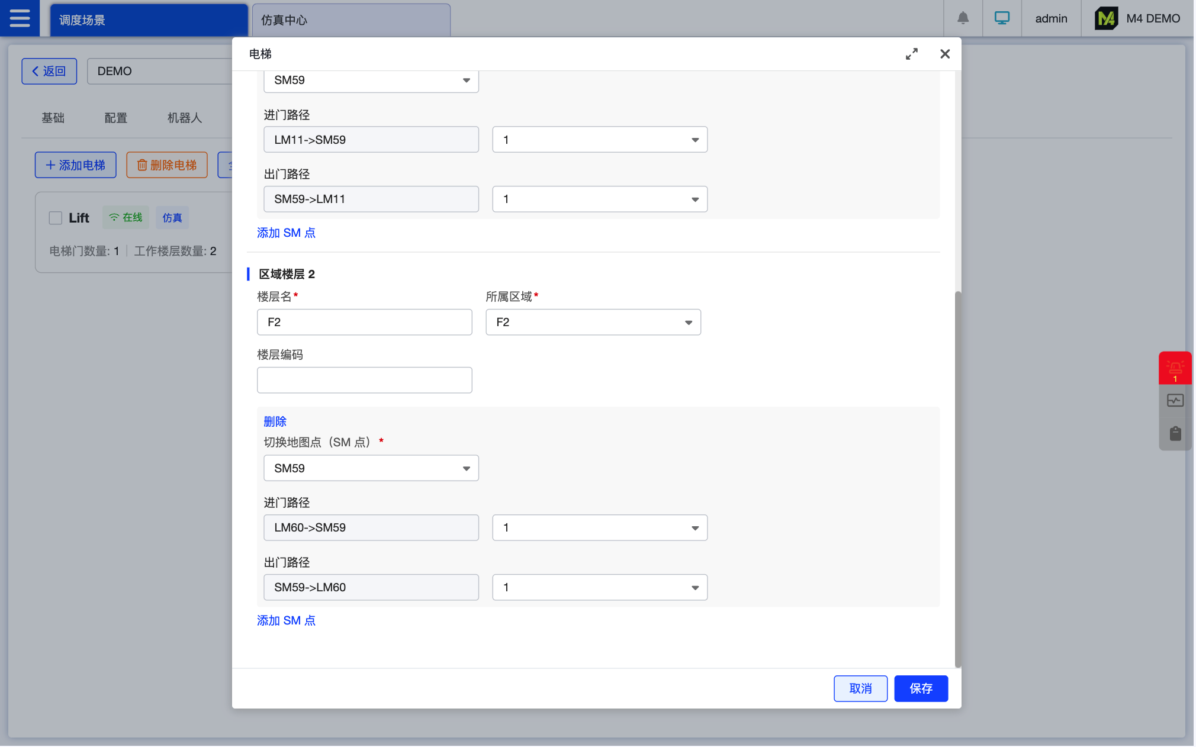This screenshot has width=1196, height=747.
Task: Click the 保存 save button
Action: coord(920,688)
